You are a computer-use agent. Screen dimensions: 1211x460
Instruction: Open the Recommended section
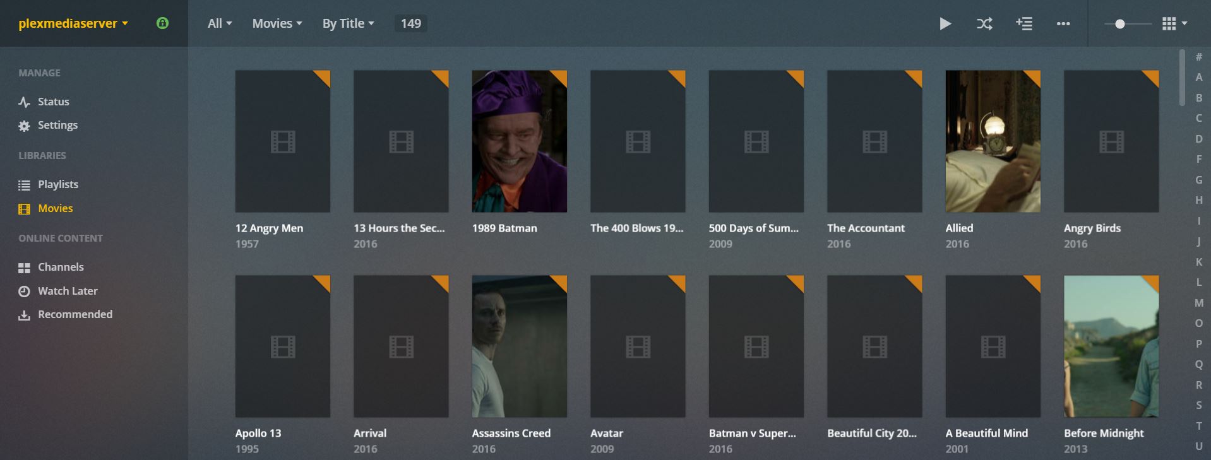pos(75,314)
